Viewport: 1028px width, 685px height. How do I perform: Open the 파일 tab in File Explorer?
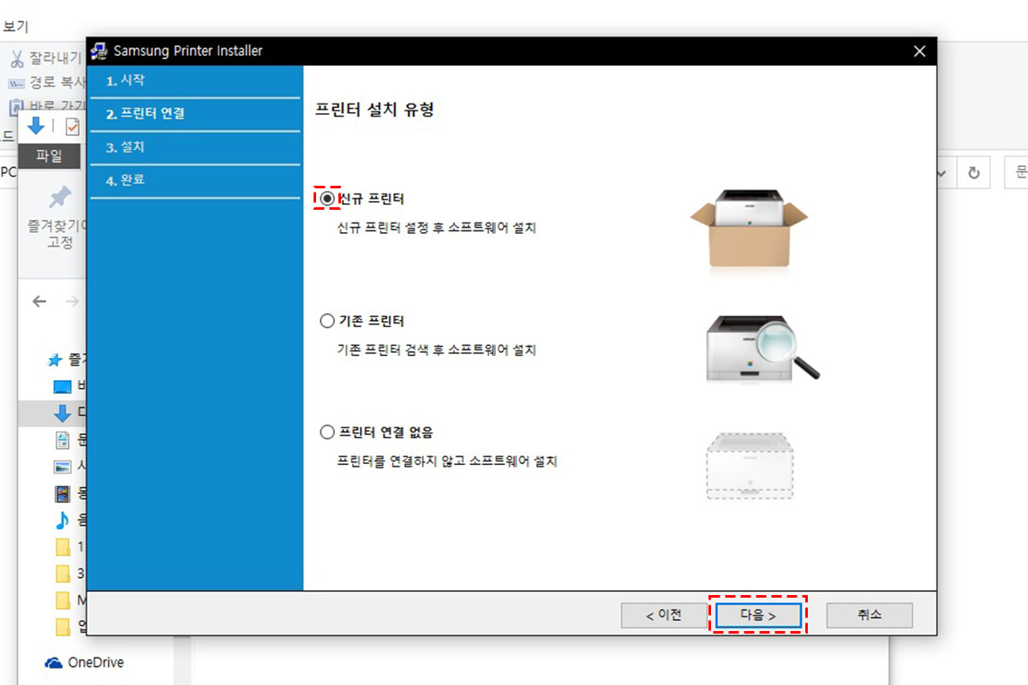50,156
